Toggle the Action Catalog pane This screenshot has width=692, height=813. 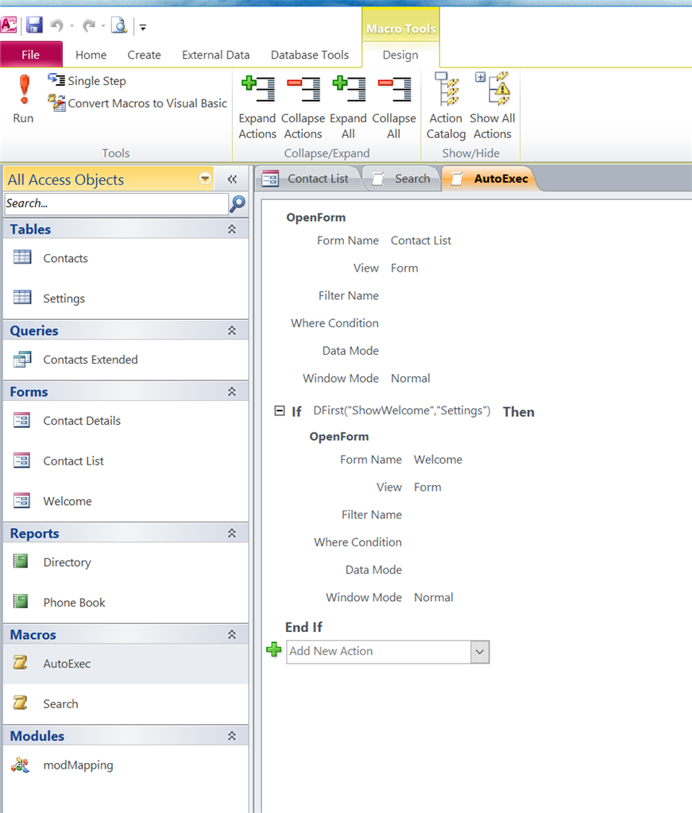coord(447,107)
